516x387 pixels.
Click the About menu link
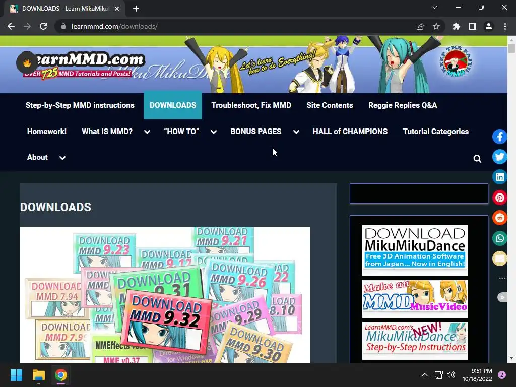[37, 157]
